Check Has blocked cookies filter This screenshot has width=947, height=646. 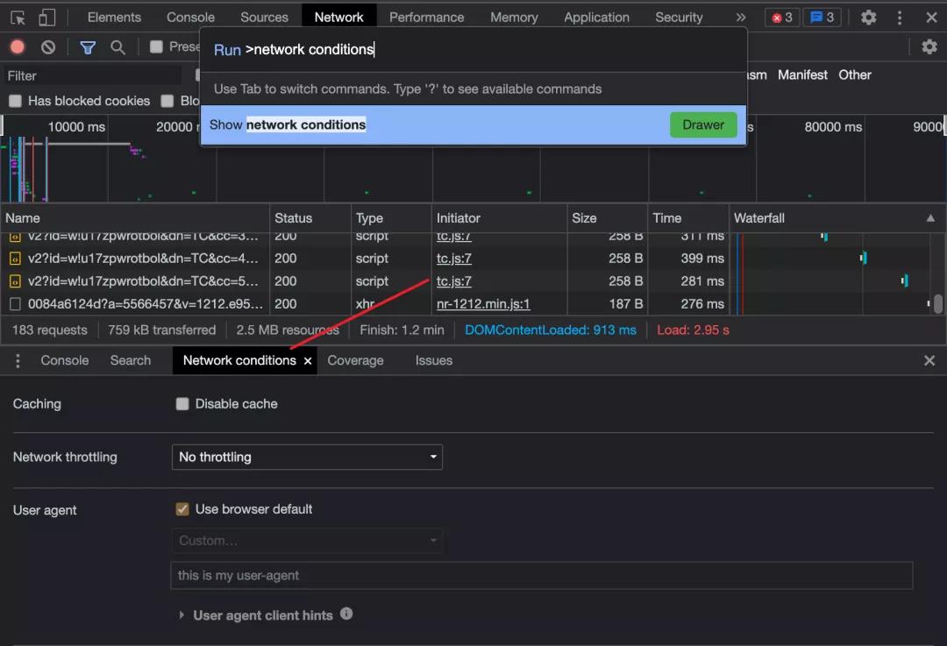click(x=15, y=101)
